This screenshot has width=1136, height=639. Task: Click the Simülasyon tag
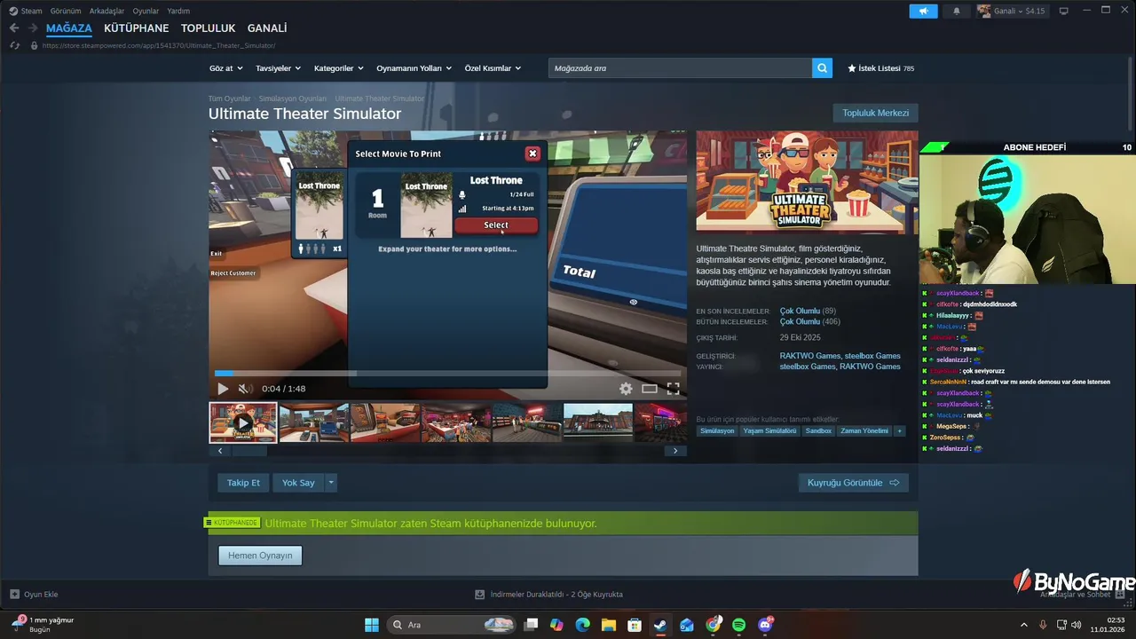pyautogui.click(x=717, y=430)
